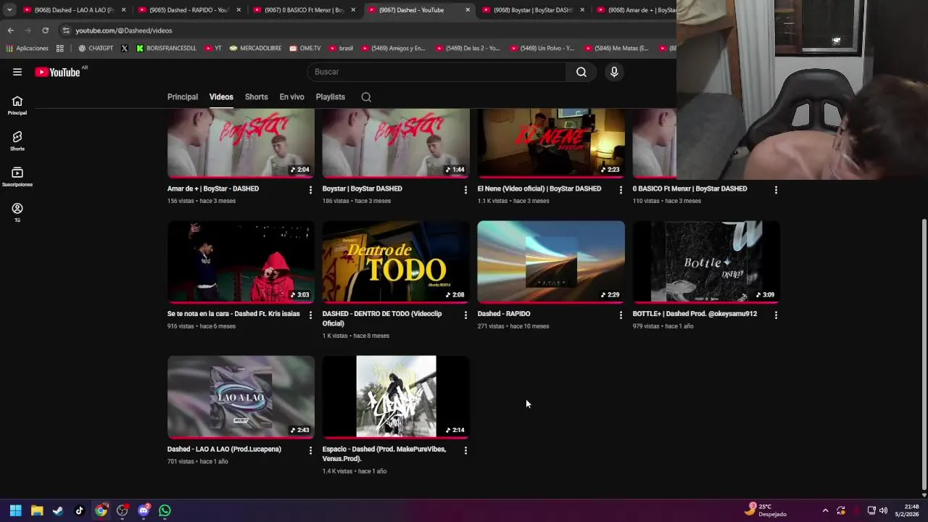Screen dimensions: 928x522
Task: Open Shorts from the left sidebar
Action: coord(17,141)
